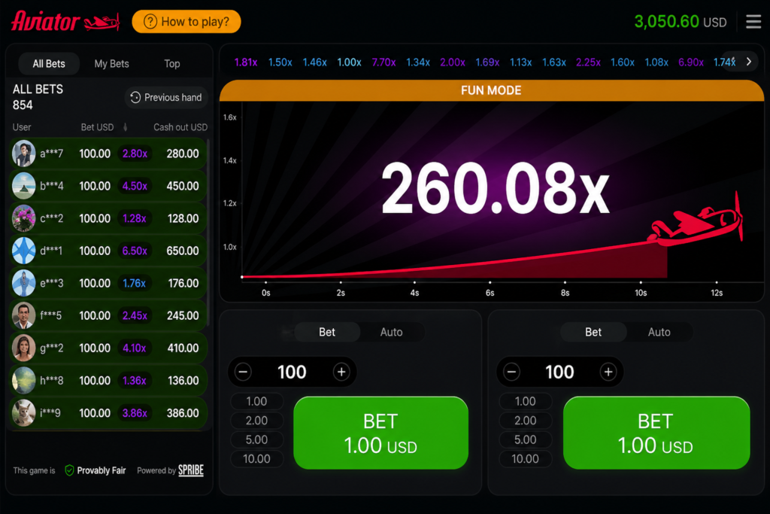The height and width of the screenshot is (514, 770).
Task: Increase right bet amount with plus
Action: (608, 372)
